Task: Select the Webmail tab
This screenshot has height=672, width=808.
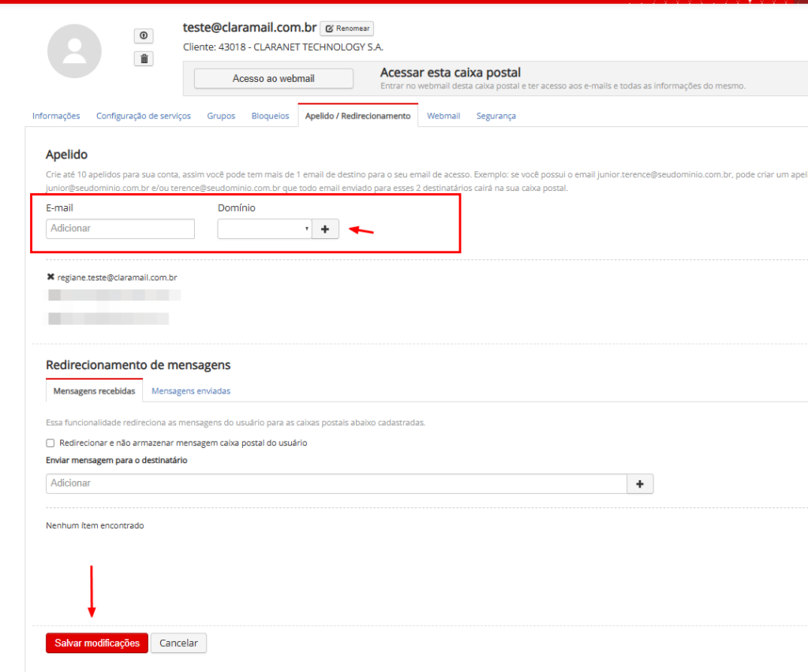Action: (443, 116)
